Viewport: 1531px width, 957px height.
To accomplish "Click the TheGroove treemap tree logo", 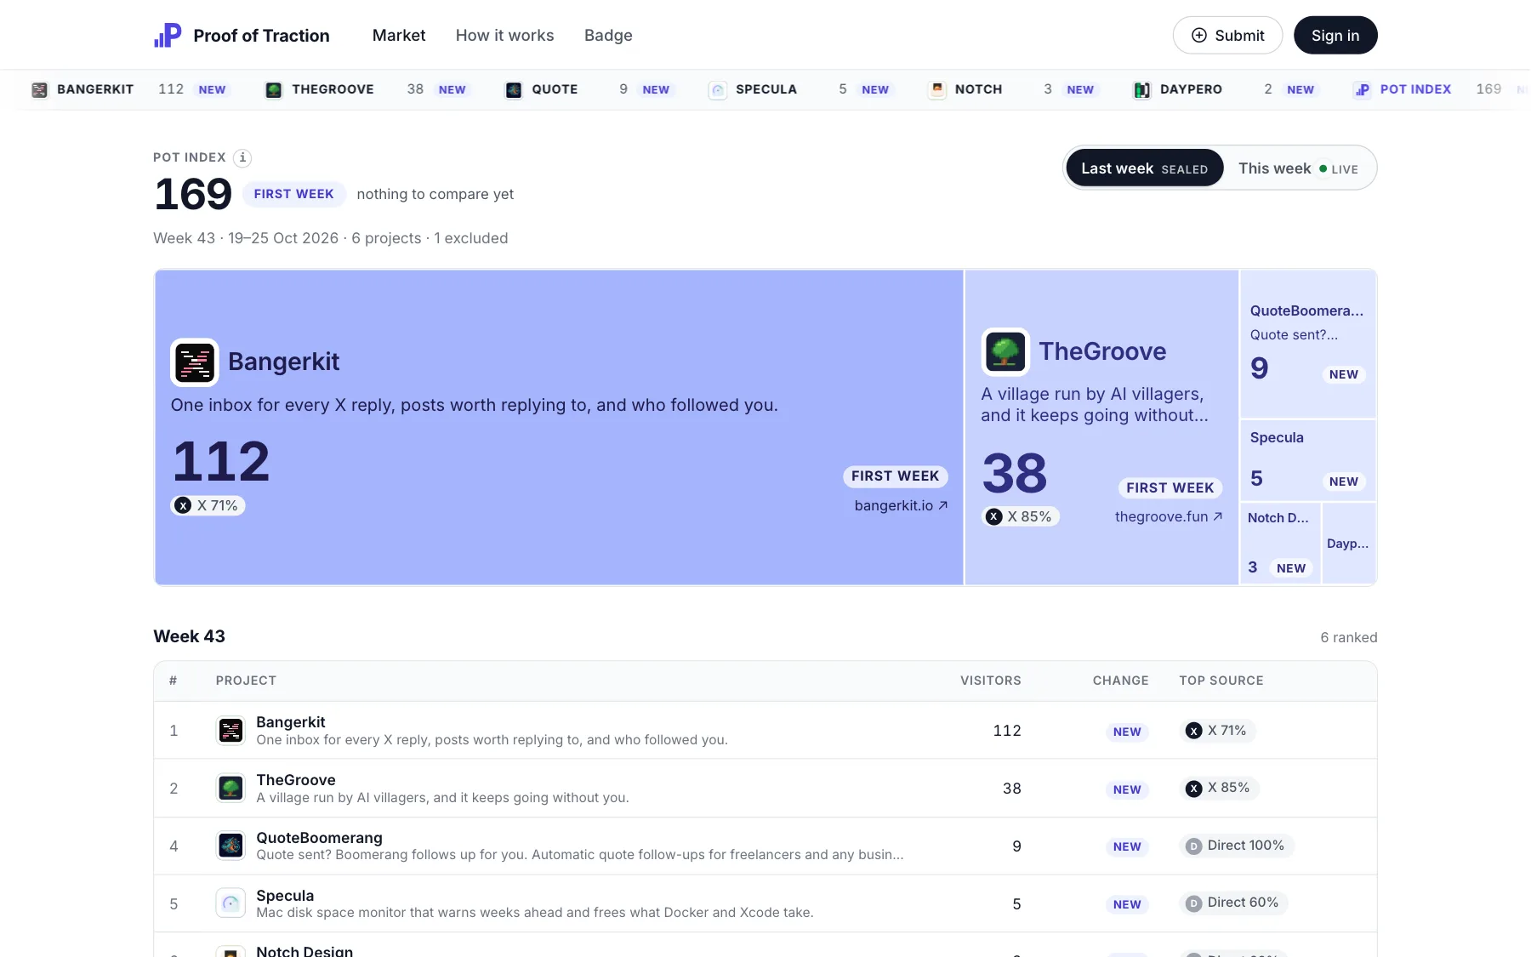I will (x=1005, y=352).
